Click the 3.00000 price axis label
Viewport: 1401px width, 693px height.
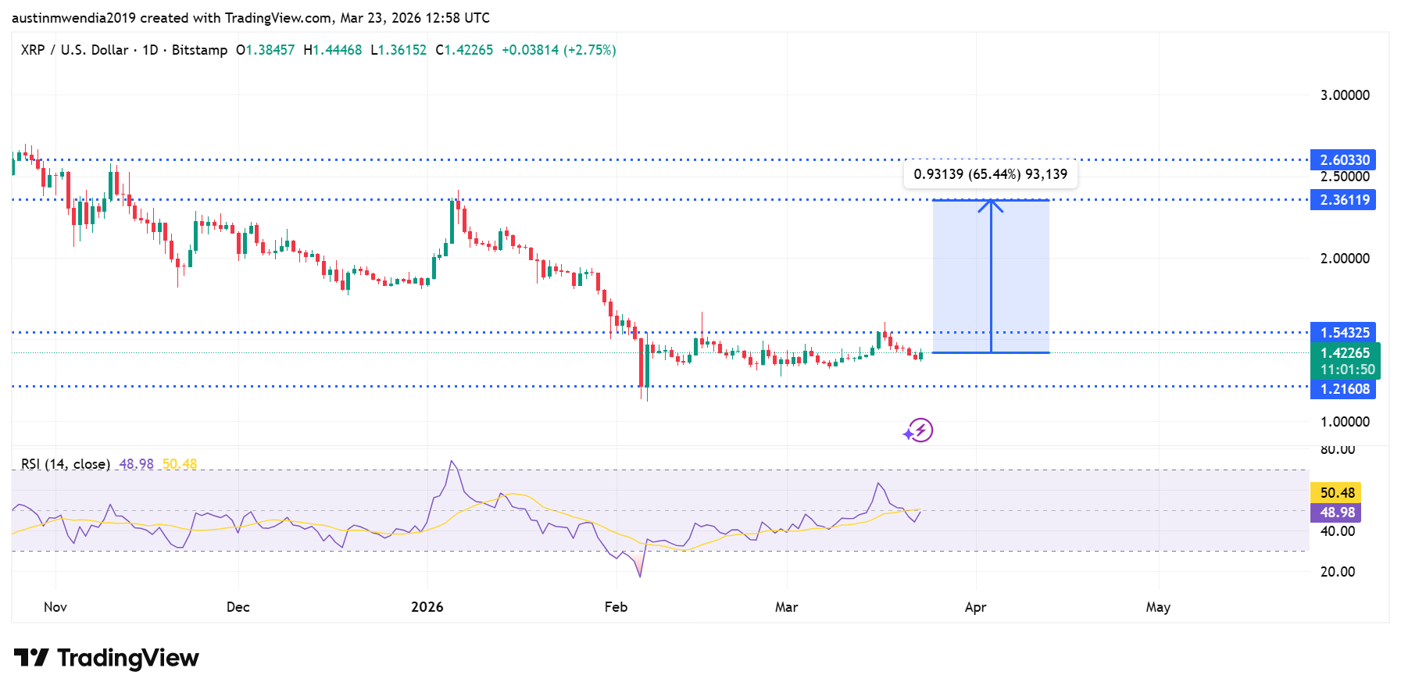click(1344, 95)
